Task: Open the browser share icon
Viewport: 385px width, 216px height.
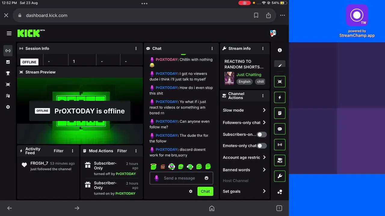Action: tap(268, 15)
